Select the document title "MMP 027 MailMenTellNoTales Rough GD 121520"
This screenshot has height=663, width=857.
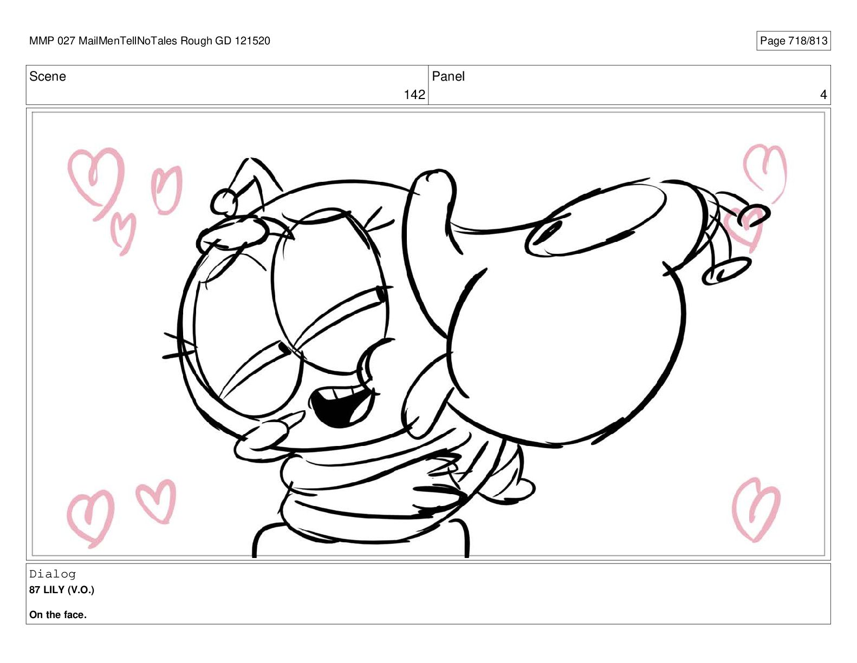150,41
